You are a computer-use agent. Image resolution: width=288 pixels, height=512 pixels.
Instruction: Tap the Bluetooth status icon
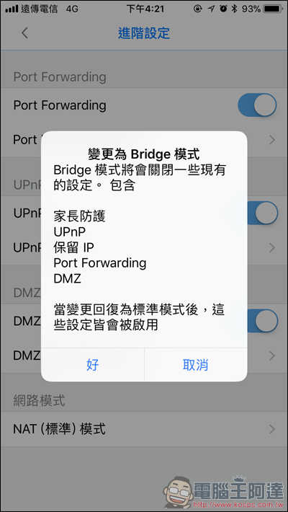pyautogui.click(x=233, y=9)
